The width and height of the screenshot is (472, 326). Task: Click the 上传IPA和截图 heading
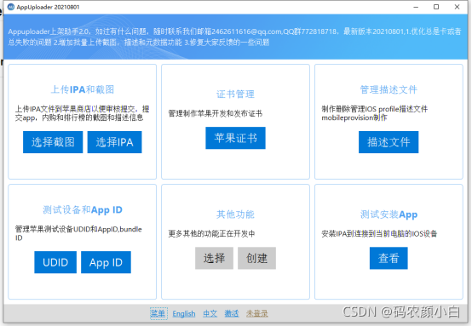(83, 89)
